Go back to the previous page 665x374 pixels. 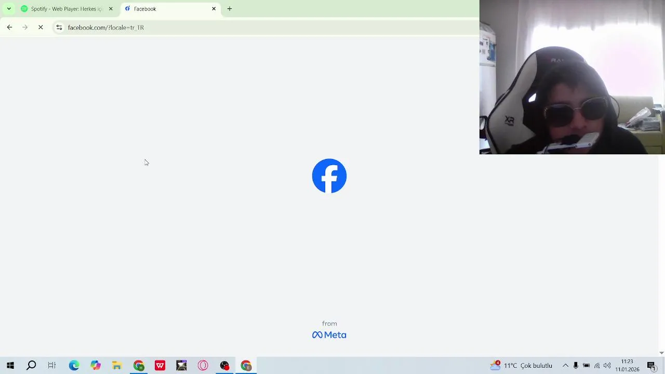pos(9,28)
